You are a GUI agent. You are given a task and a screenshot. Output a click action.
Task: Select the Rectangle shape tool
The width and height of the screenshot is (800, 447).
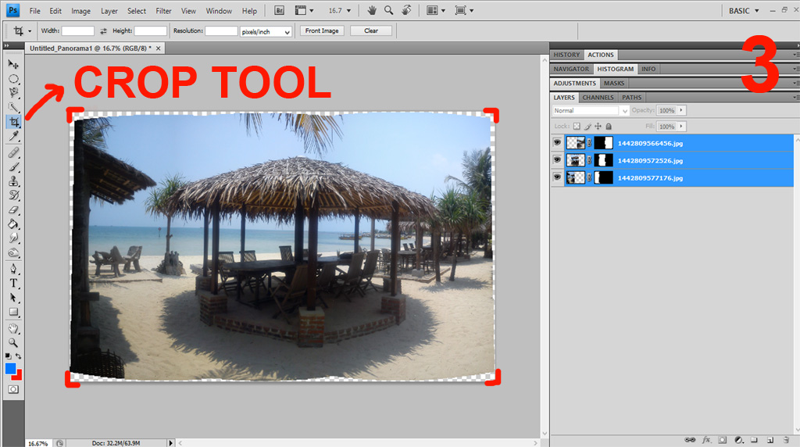pyautogui.click(x=13, y=312)
